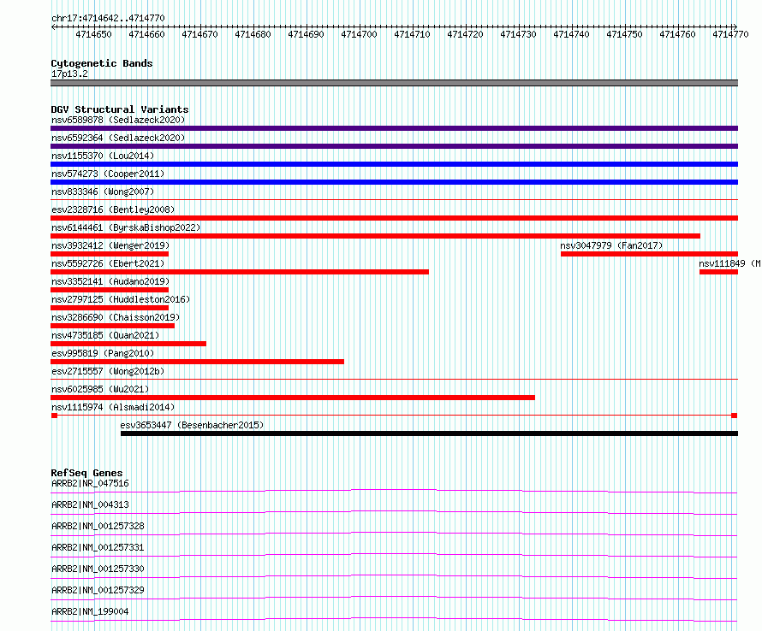Image resolution: width=762 pixels, height=631 pixels.
Task: Click the nsv6589878 (Sedlazeck2020) variant label
Action: [x=118, y=120]
